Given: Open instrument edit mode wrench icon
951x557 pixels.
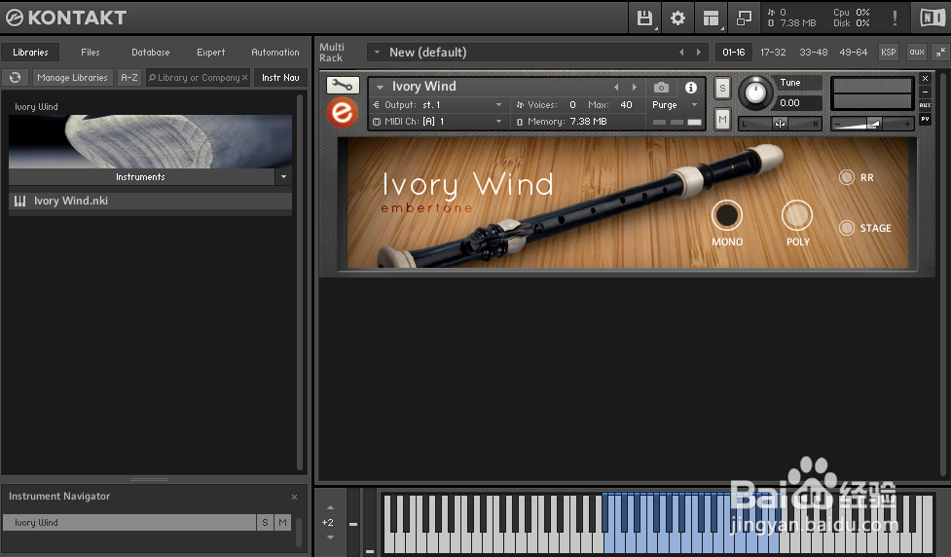Looking at the screenshot, I should coord(343,85).
